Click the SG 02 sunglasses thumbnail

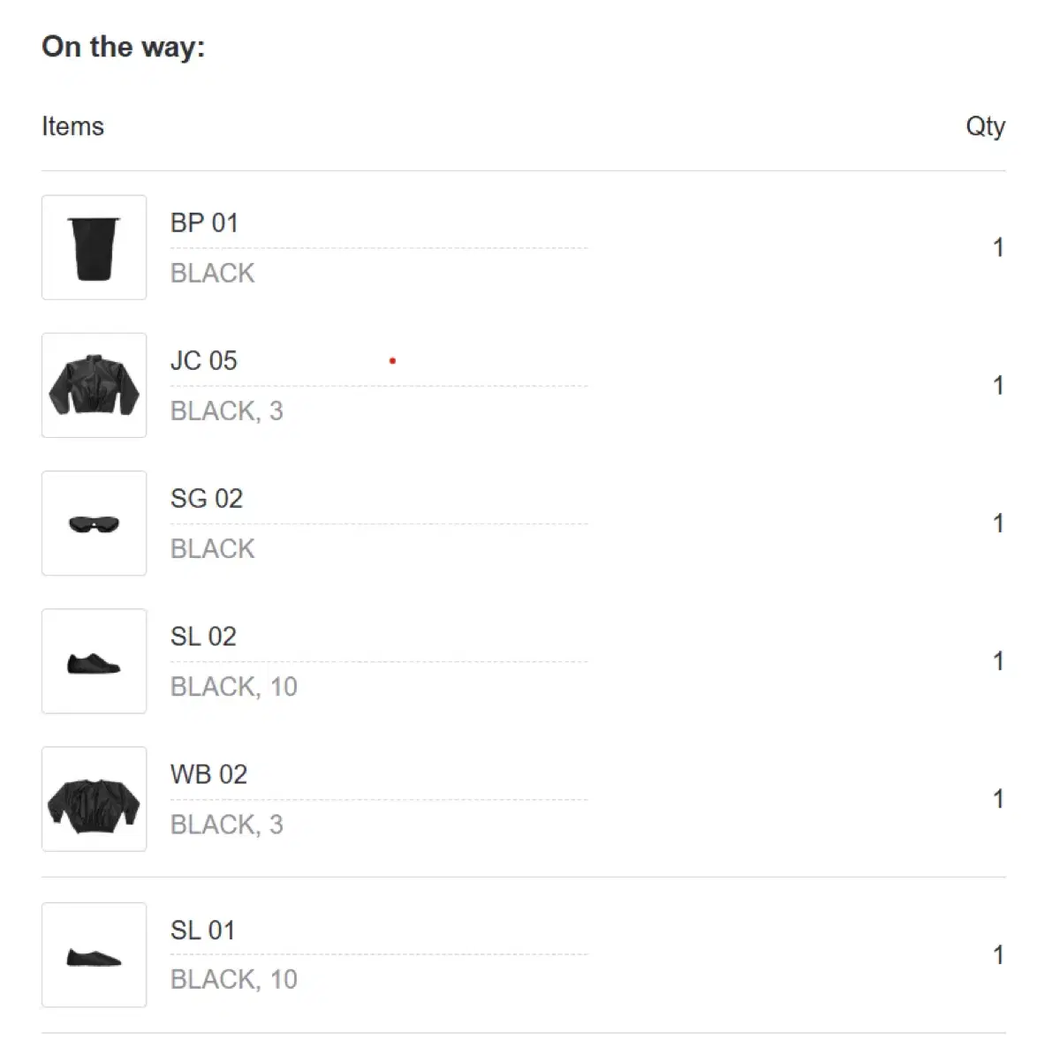point(94,523)
